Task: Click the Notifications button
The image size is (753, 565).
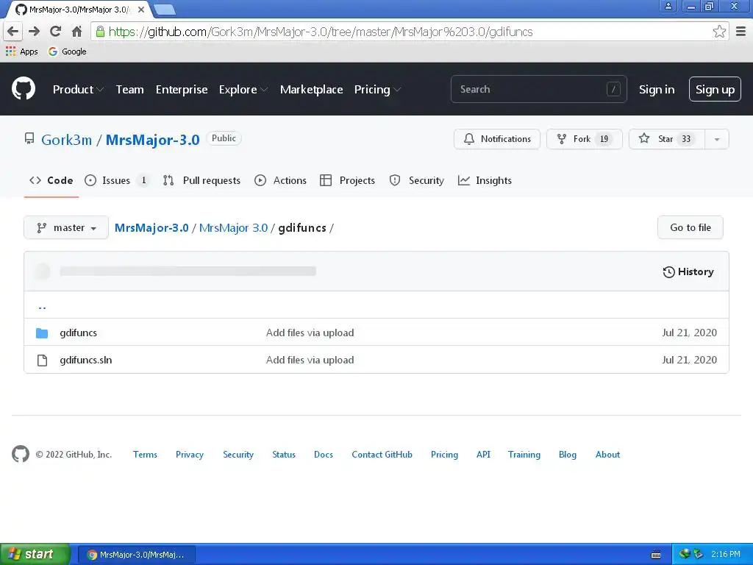Action: tap(497, 139)
